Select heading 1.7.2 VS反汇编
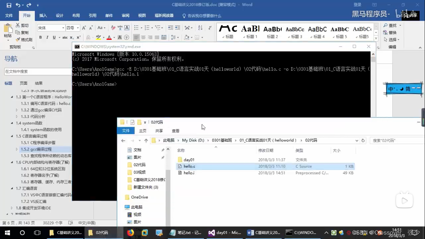Image resolution: width=425 pixels, height=239 pixels. point(34,201)
